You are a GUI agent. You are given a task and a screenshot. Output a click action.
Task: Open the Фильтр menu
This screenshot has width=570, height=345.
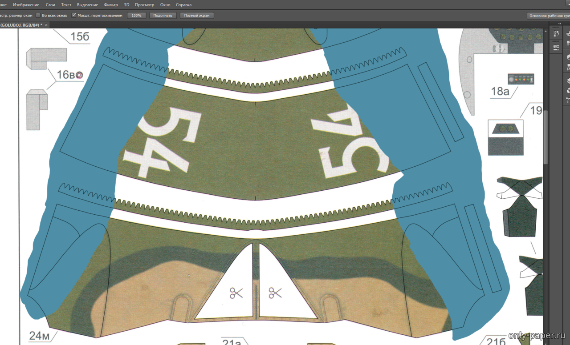pos(111,5)
